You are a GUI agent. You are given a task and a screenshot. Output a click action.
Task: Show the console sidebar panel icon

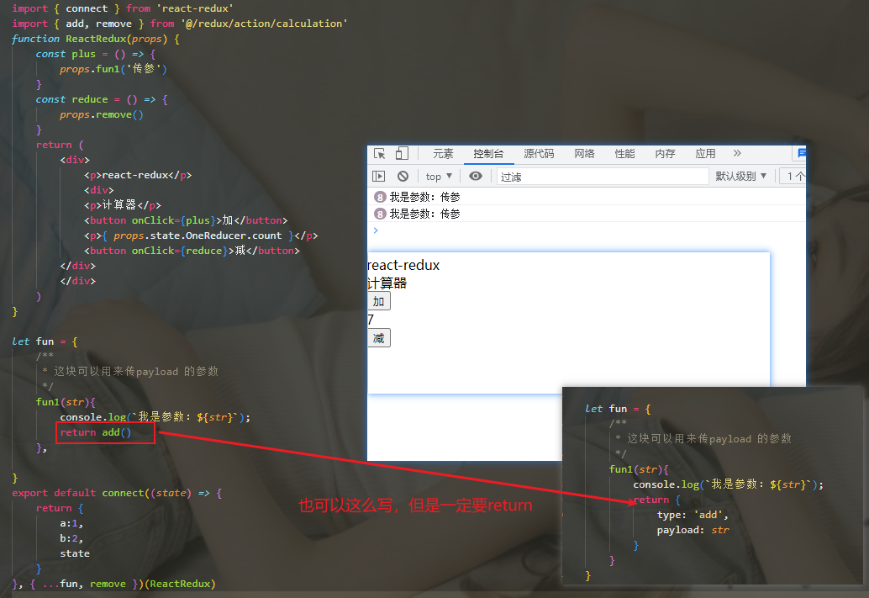[x=378, y=177]
